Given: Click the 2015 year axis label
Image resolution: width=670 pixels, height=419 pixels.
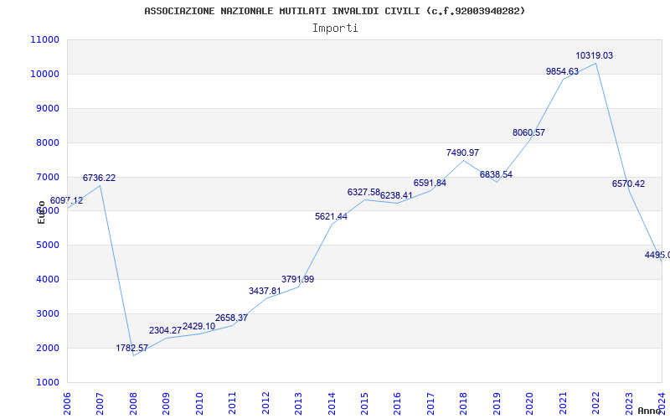Looking at the screenshot, I should [x=364, y=404].
